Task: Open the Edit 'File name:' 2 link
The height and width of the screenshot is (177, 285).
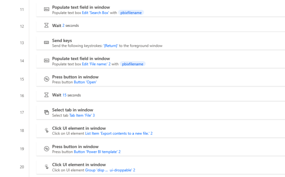Action: point(96,64)
